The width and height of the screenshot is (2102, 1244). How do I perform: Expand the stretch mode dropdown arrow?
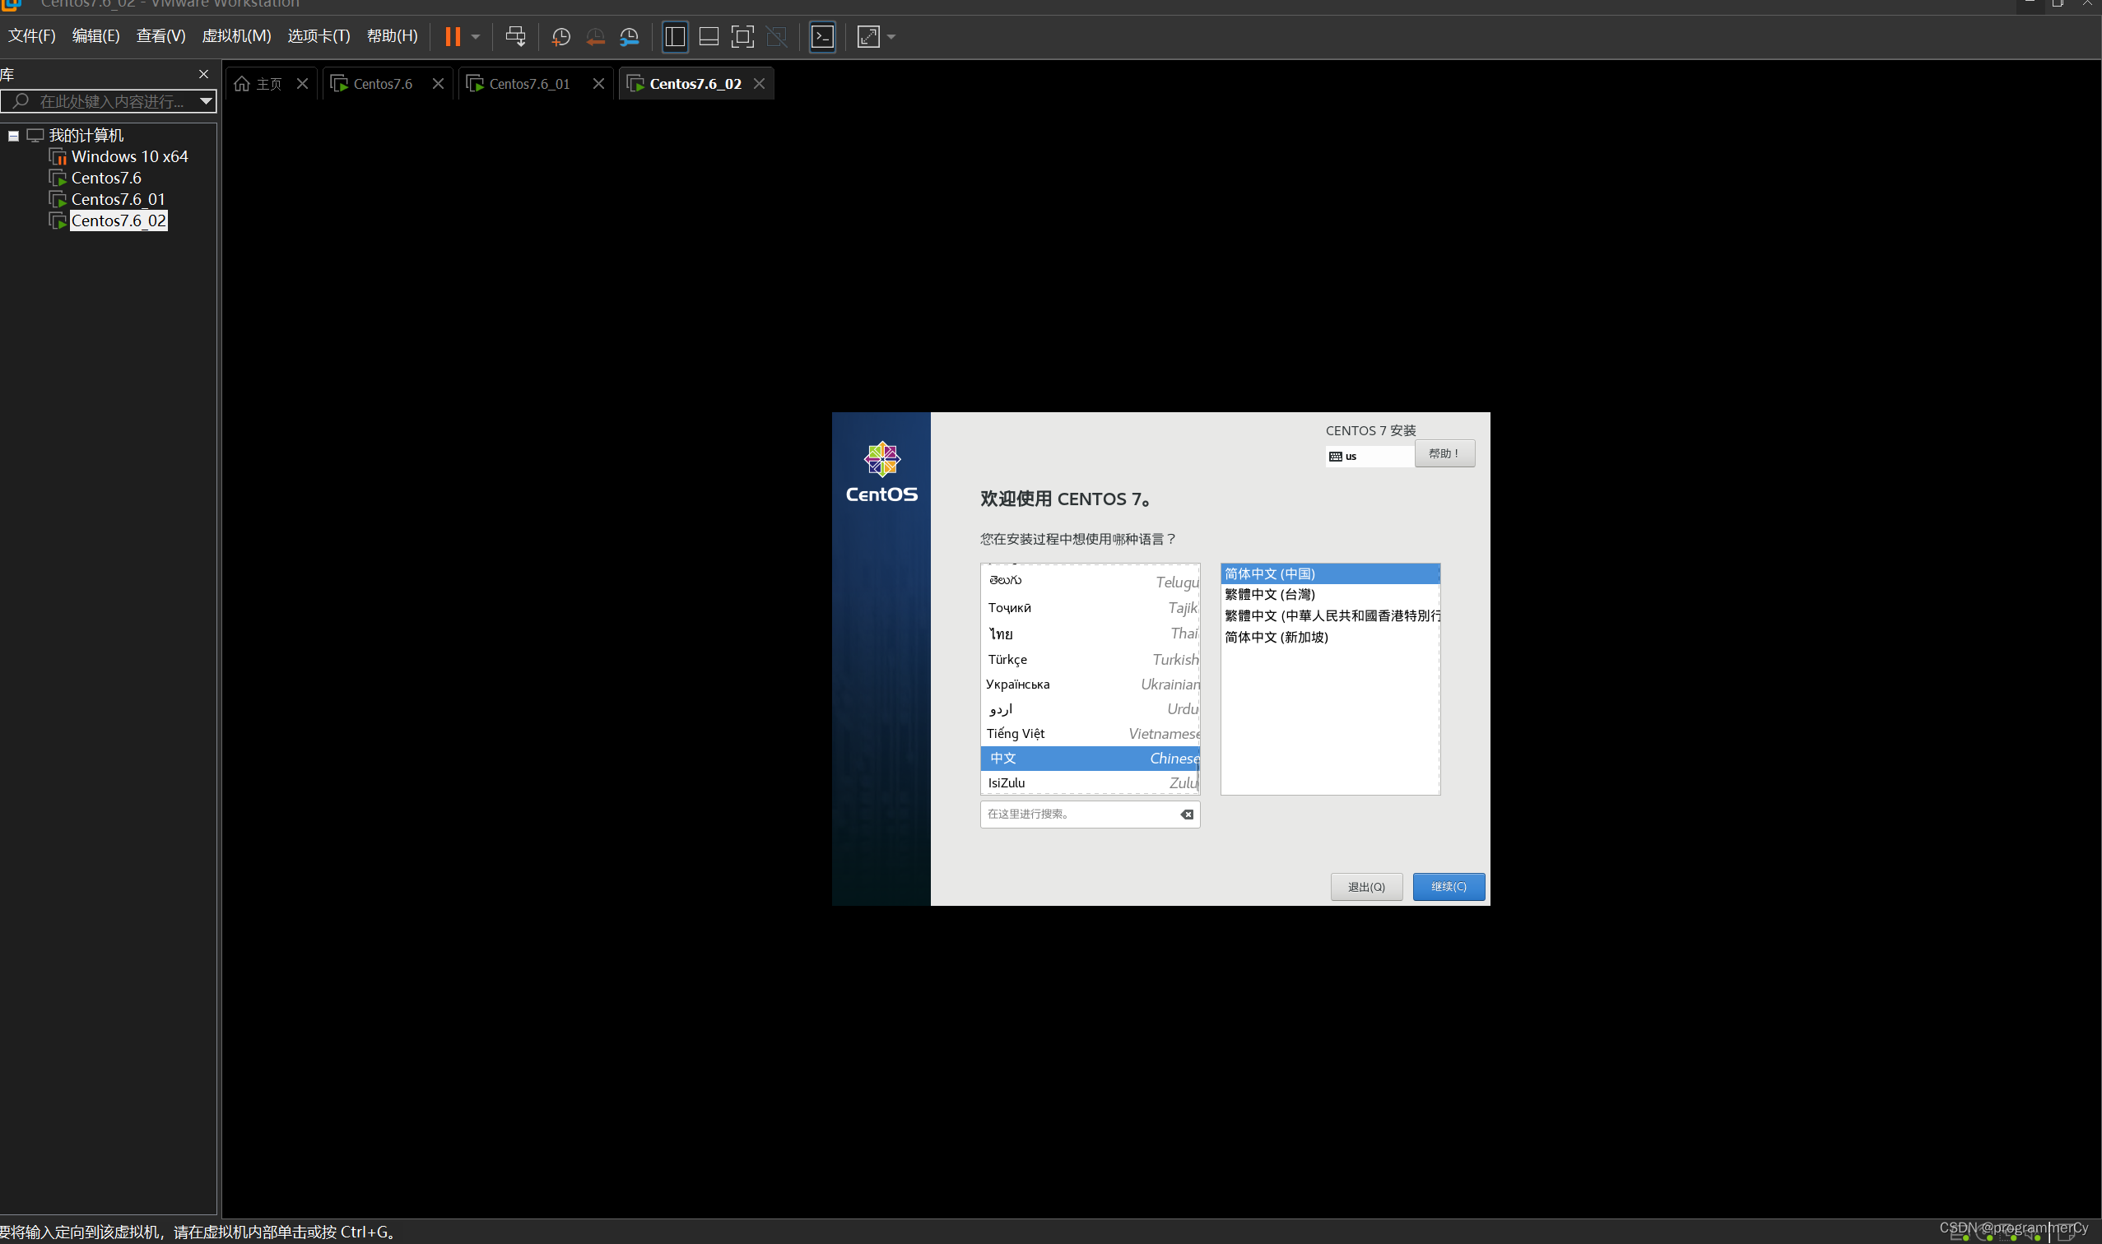pyautogui.click(x=891, y=36)
